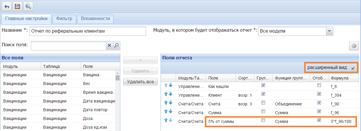Toggle the 'расширенный вид' checkbox
This screenshot has width=361, height=131.
coord(353,68)
